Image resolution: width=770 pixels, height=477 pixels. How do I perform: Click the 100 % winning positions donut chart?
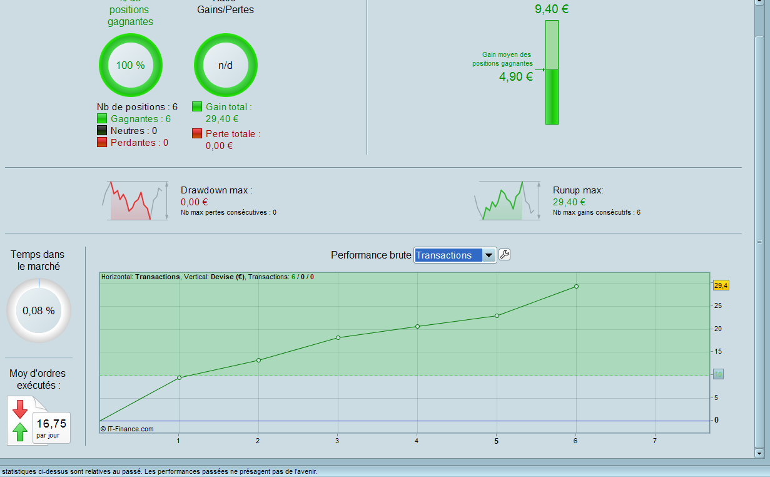131,65
